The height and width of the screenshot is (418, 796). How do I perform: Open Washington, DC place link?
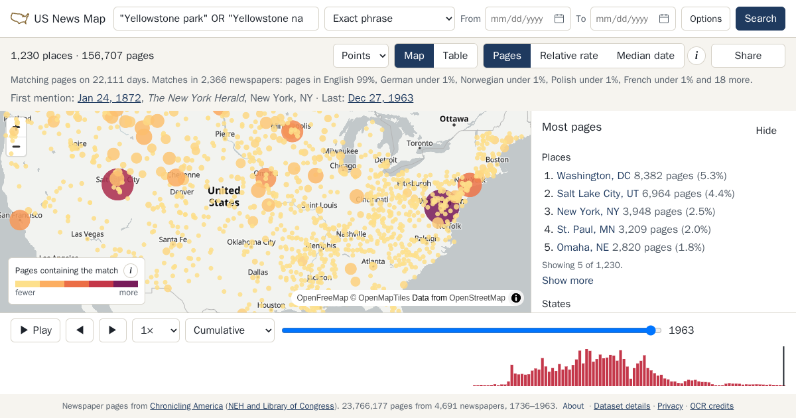[x=594, y=176]
